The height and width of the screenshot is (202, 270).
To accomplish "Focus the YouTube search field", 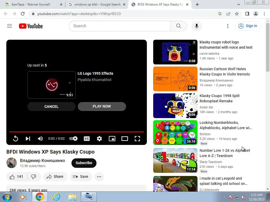I will 120,26.
